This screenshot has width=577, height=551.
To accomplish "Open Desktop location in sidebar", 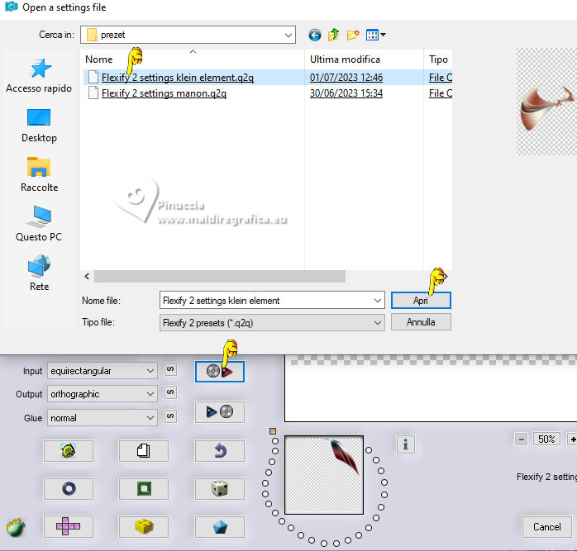I will point(39,126).
